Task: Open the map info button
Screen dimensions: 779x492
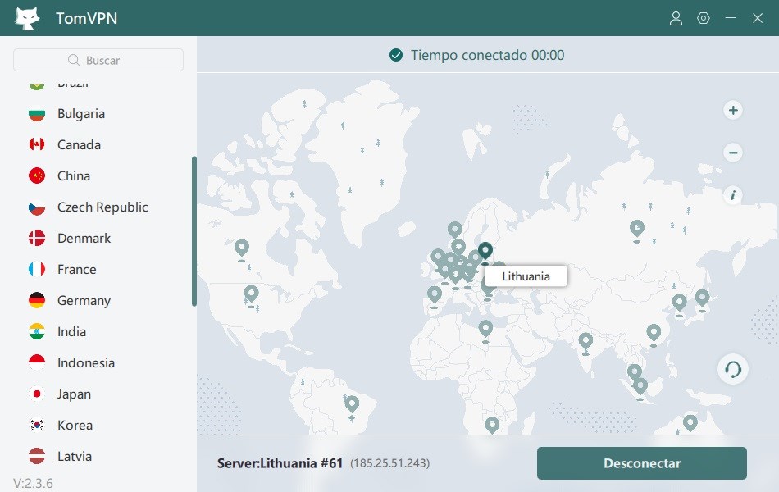Action: pos(733,195)
